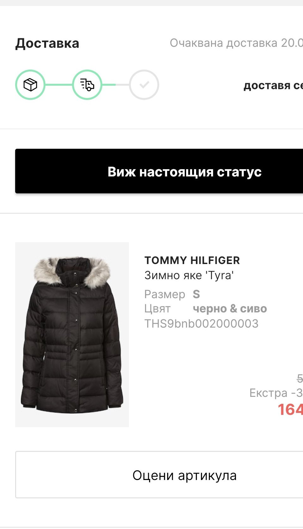Open the black jacket product thumbnail
This screenshot has height=529, width=303.
(72, 335)
